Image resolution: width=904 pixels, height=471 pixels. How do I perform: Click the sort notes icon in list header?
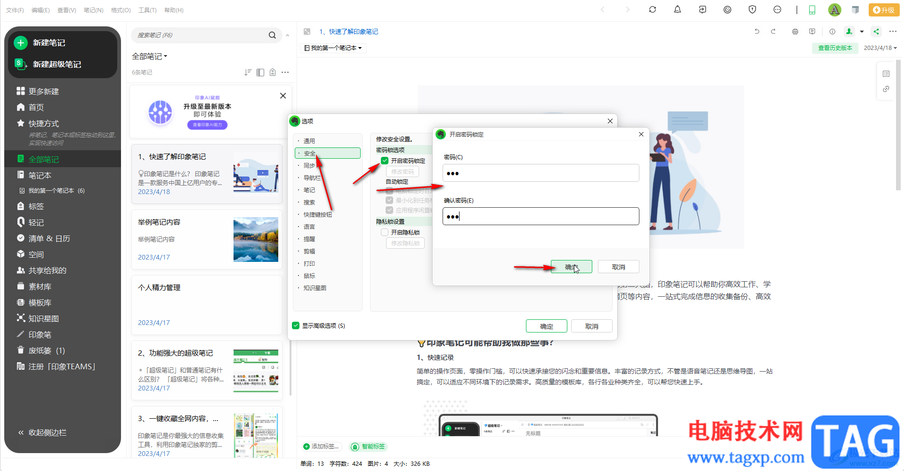248,72
